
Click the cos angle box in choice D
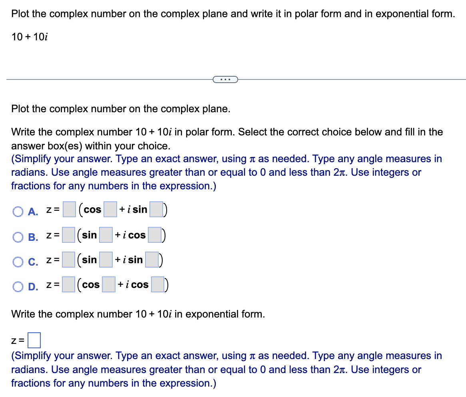point(108,284)
